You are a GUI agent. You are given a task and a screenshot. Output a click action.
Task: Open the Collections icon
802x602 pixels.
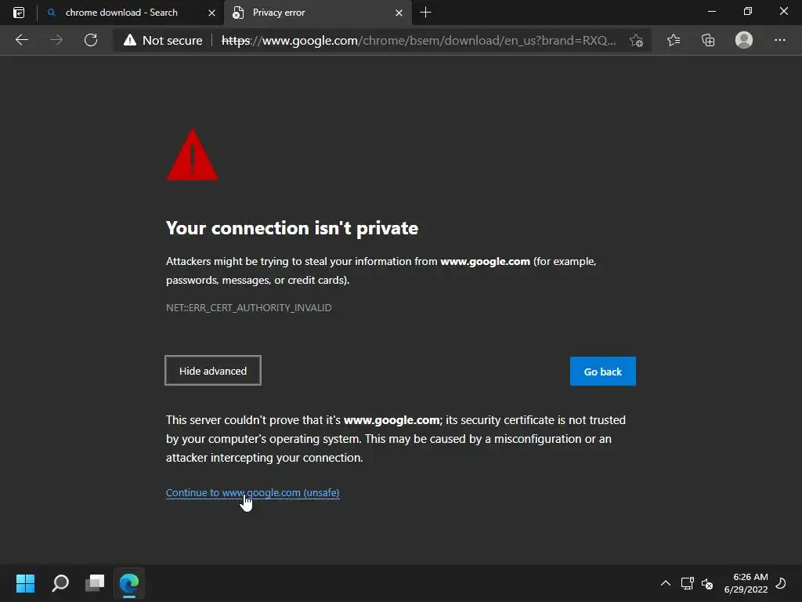tap(708, 40)
